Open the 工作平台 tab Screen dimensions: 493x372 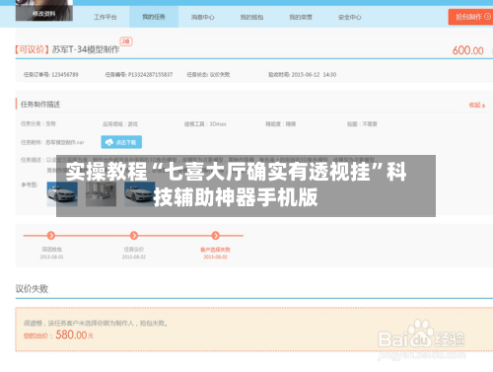[x=106, y=17]
